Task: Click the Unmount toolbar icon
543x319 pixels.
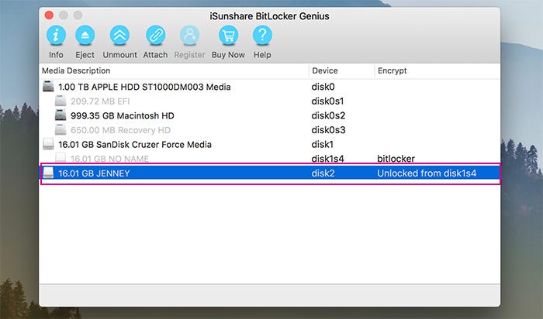Action: (119, 36)
